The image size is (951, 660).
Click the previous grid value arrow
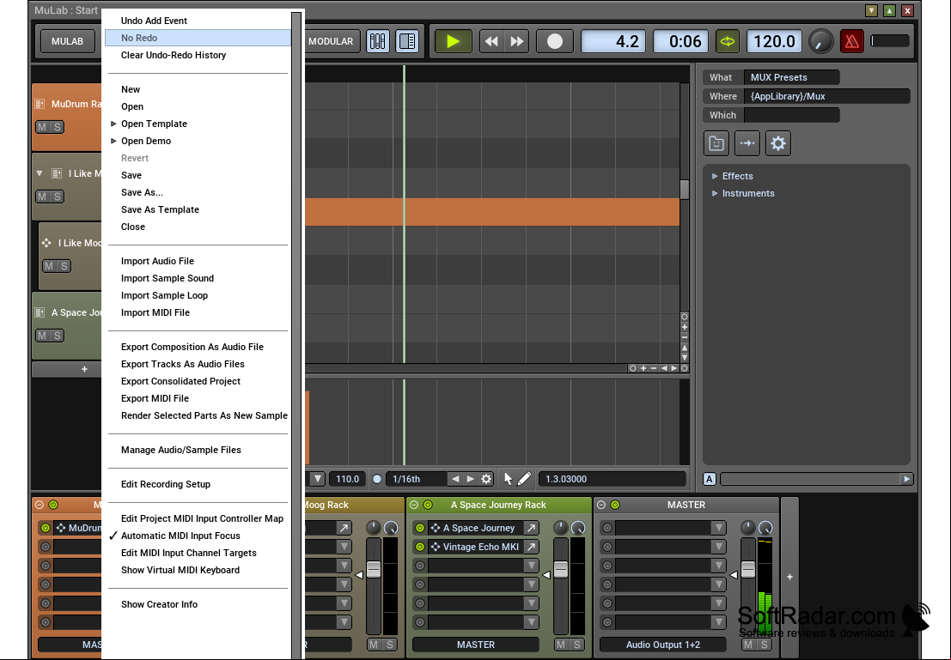pyautogui.click(x=454, y=480)
